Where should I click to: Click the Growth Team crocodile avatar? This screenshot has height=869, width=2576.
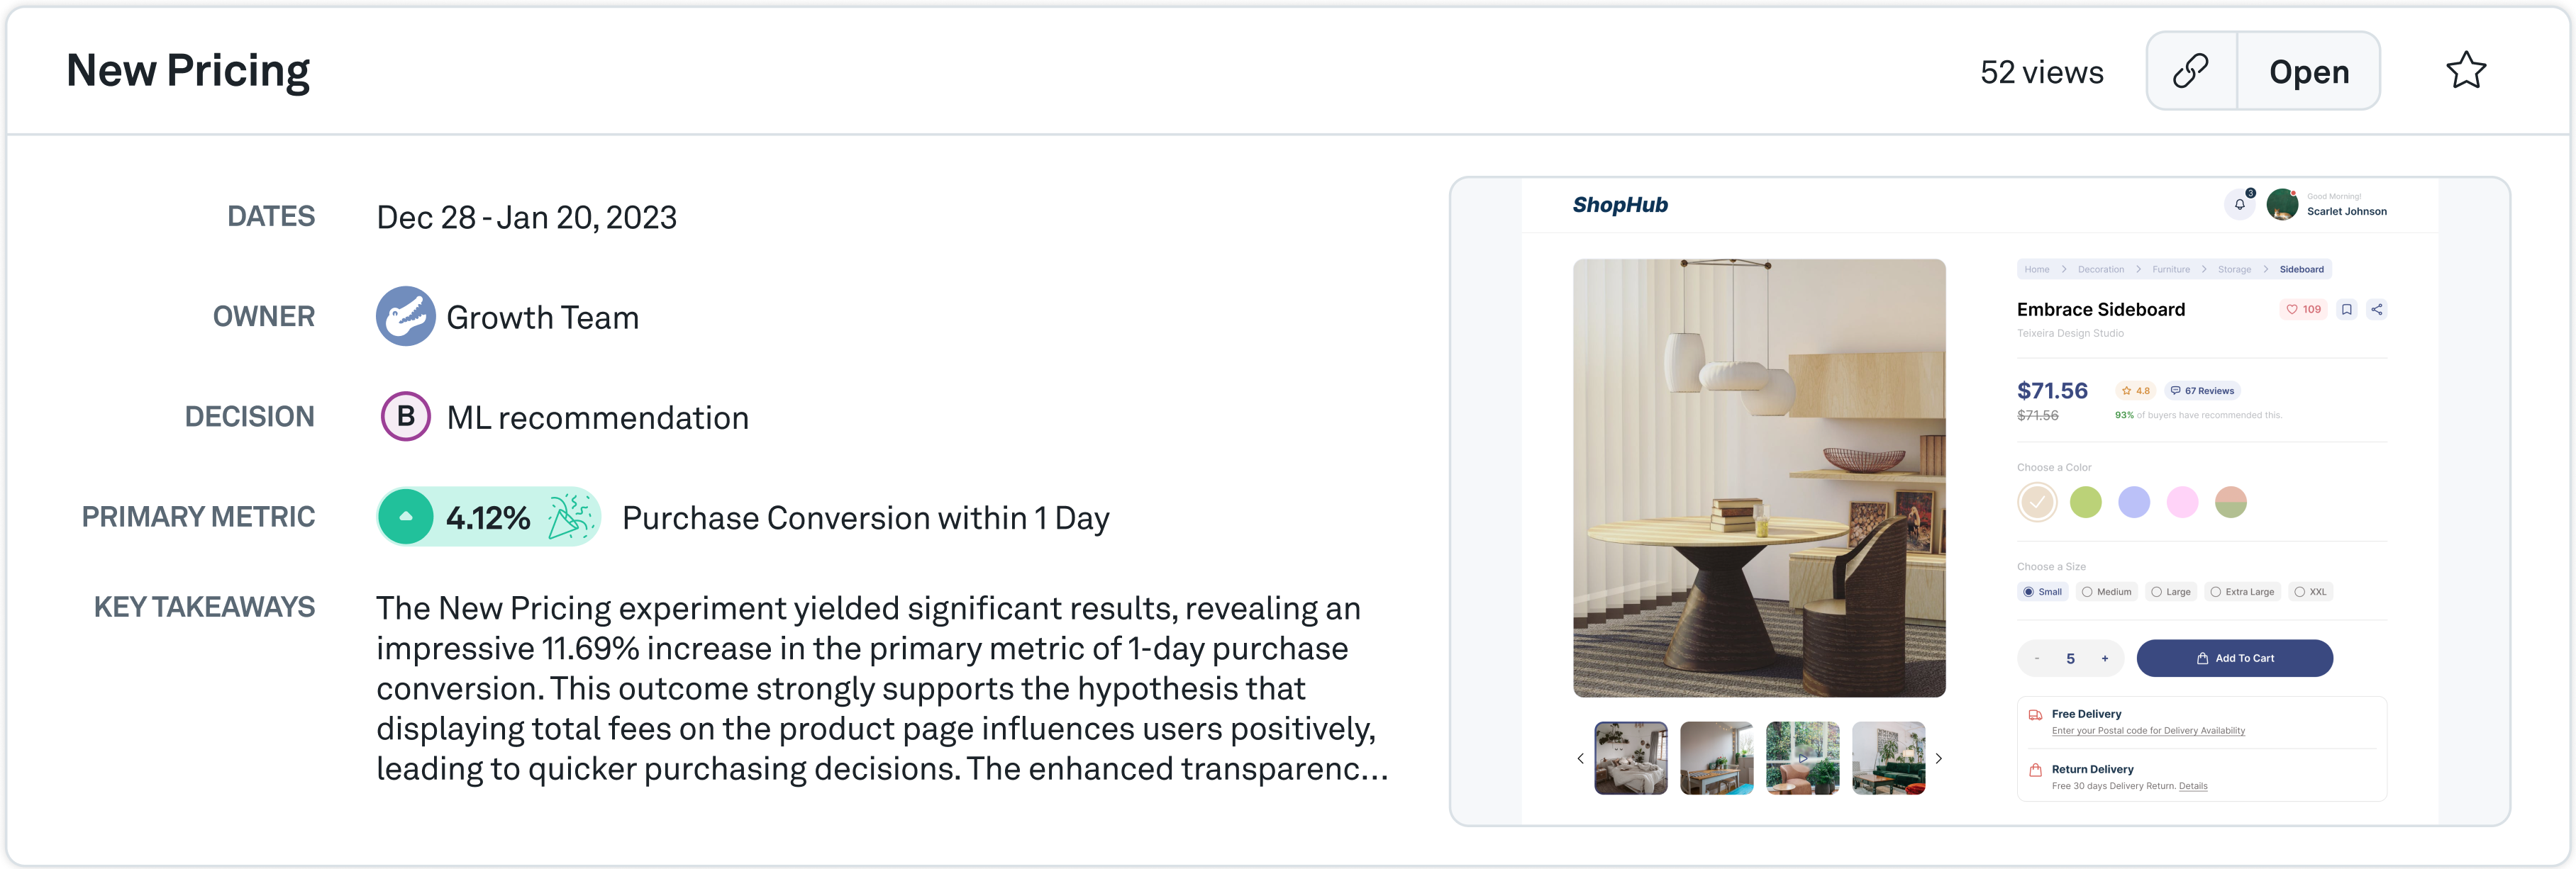405,317
